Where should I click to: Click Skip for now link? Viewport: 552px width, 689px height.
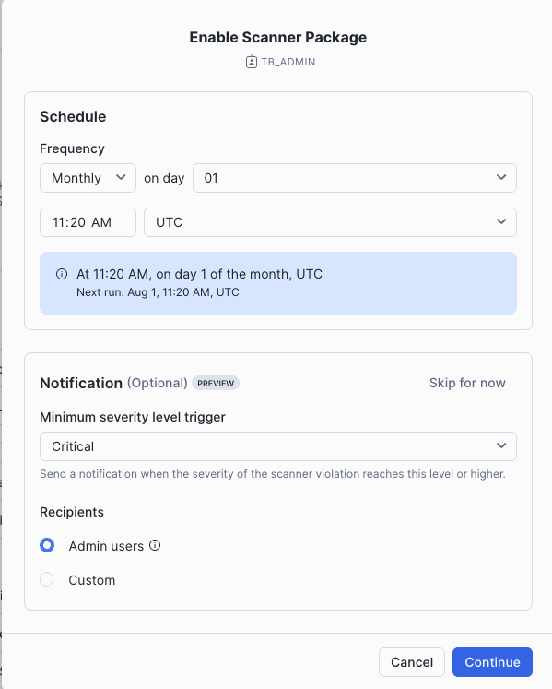click(467, 383)
